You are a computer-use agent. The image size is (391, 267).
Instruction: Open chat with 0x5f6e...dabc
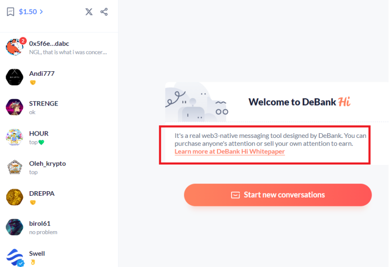(59, 47)
